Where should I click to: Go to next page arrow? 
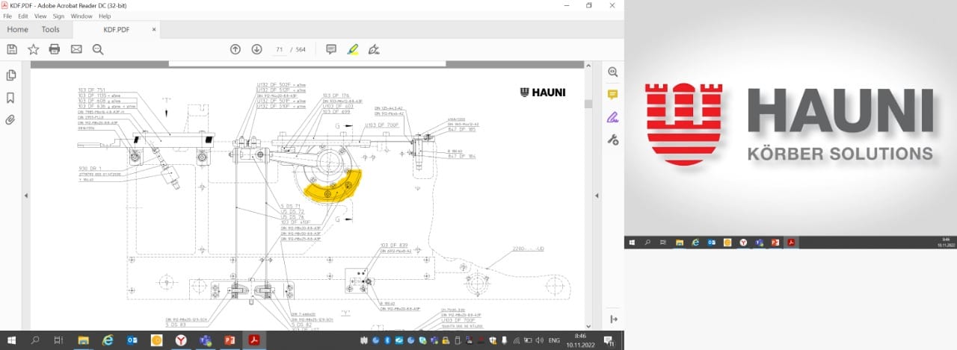click(256, 49)
